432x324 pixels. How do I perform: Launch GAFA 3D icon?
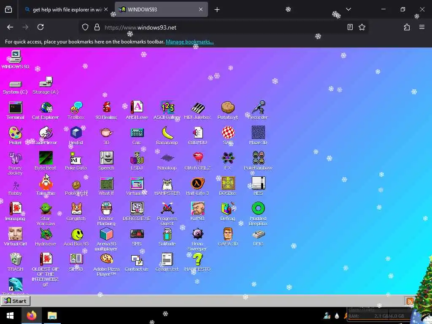(228, 237)
